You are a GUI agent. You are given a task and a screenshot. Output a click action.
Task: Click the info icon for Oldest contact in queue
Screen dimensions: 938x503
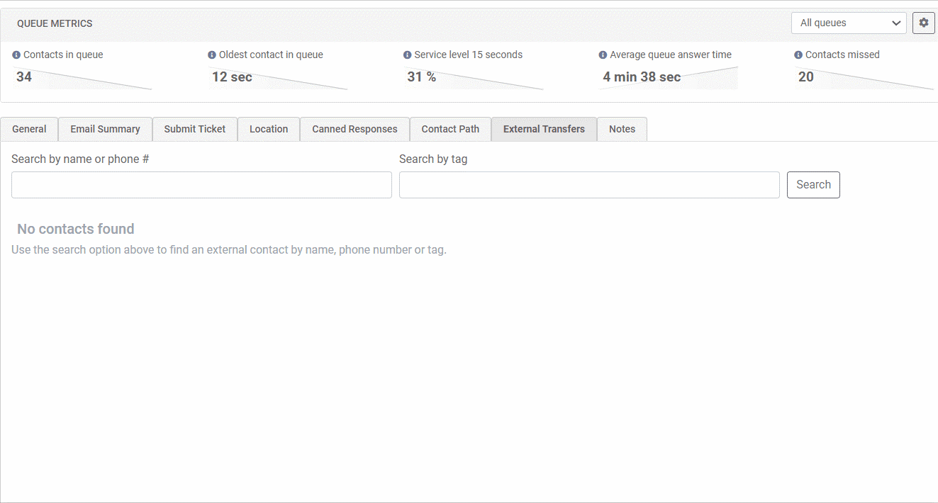[x=211, y=55]
